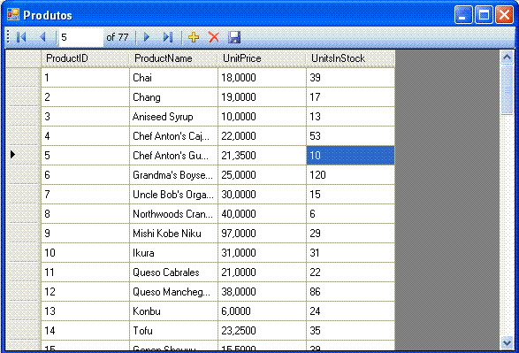The image size is (519, 353).
Task: Click the 'Mishi Kobe Niku' cell
Action: tap(173, 234)
